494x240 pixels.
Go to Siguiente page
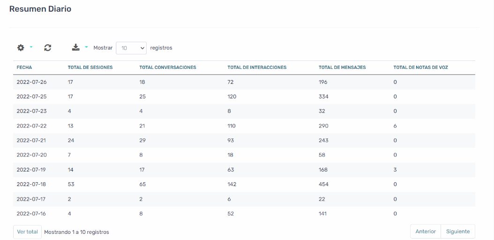click(x=458, y=232)
